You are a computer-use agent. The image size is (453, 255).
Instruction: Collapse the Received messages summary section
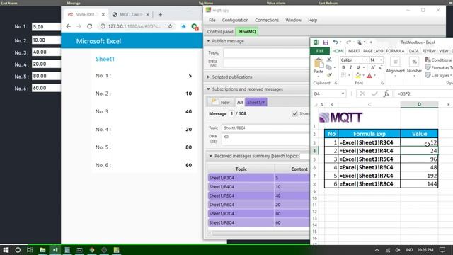[211, 156]
